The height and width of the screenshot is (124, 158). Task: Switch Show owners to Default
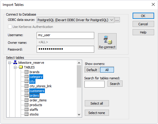92,70
